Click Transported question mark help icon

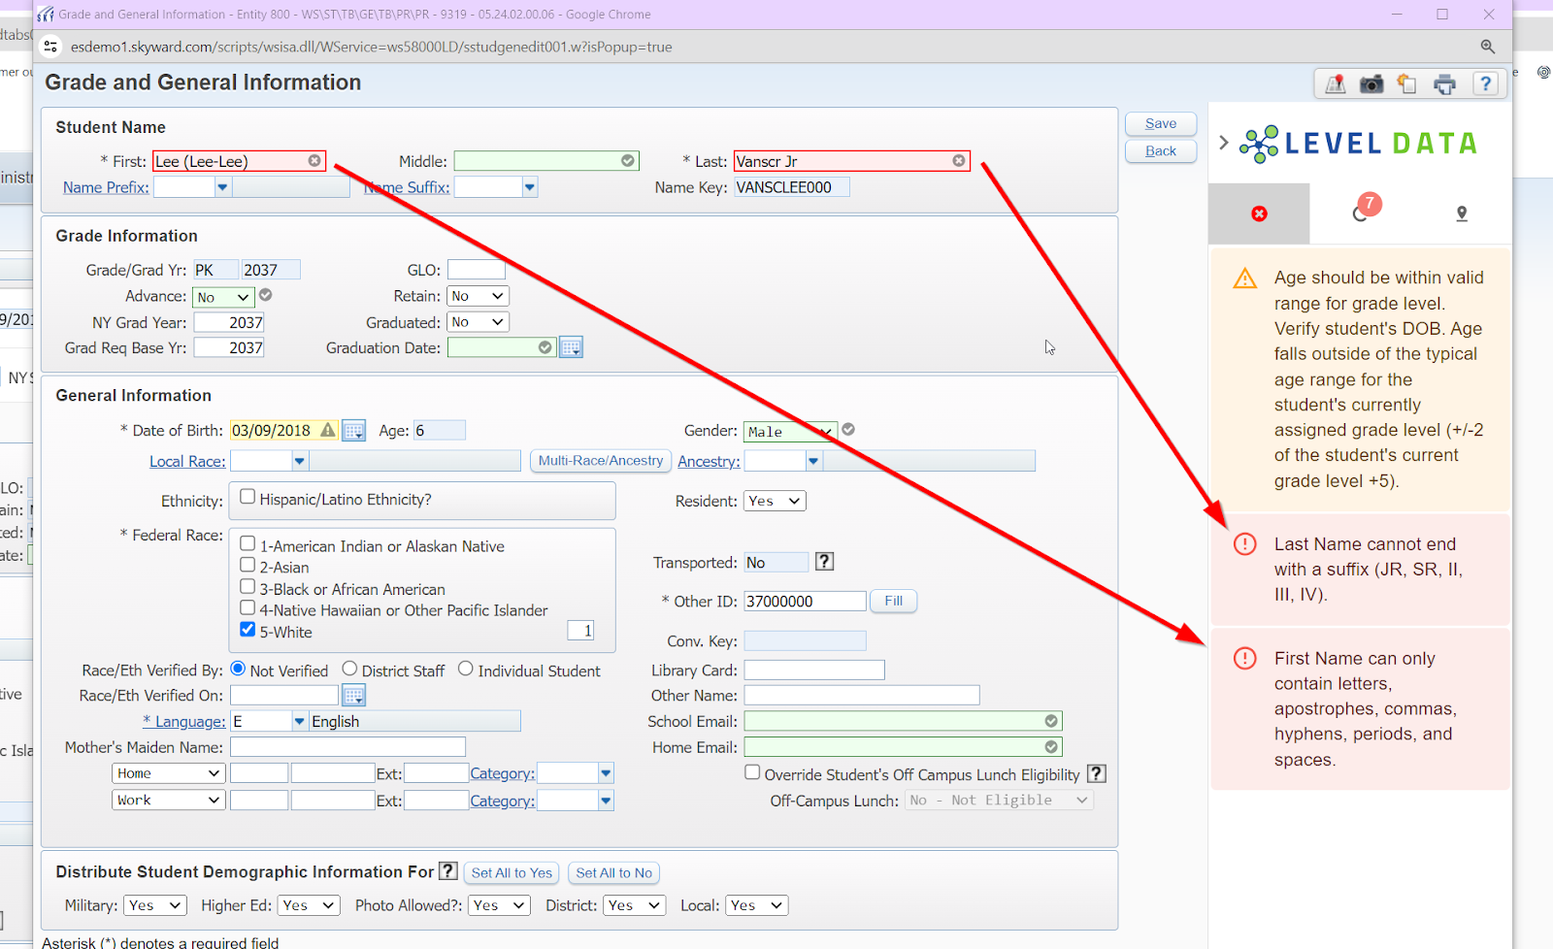pos(824,562)
